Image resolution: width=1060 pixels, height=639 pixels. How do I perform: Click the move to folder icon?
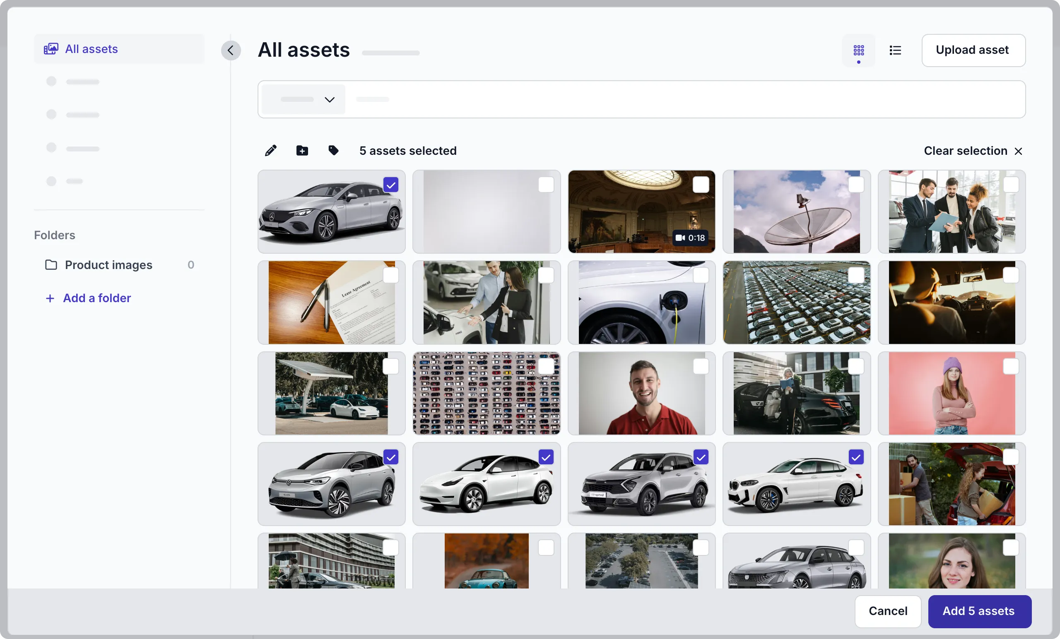coord(302,151)
